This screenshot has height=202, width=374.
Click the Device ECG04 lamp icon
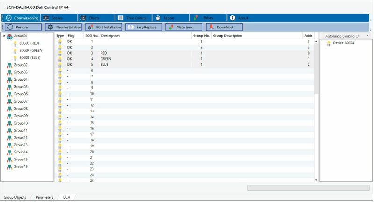pyautogui.click(x=329, y=43)
